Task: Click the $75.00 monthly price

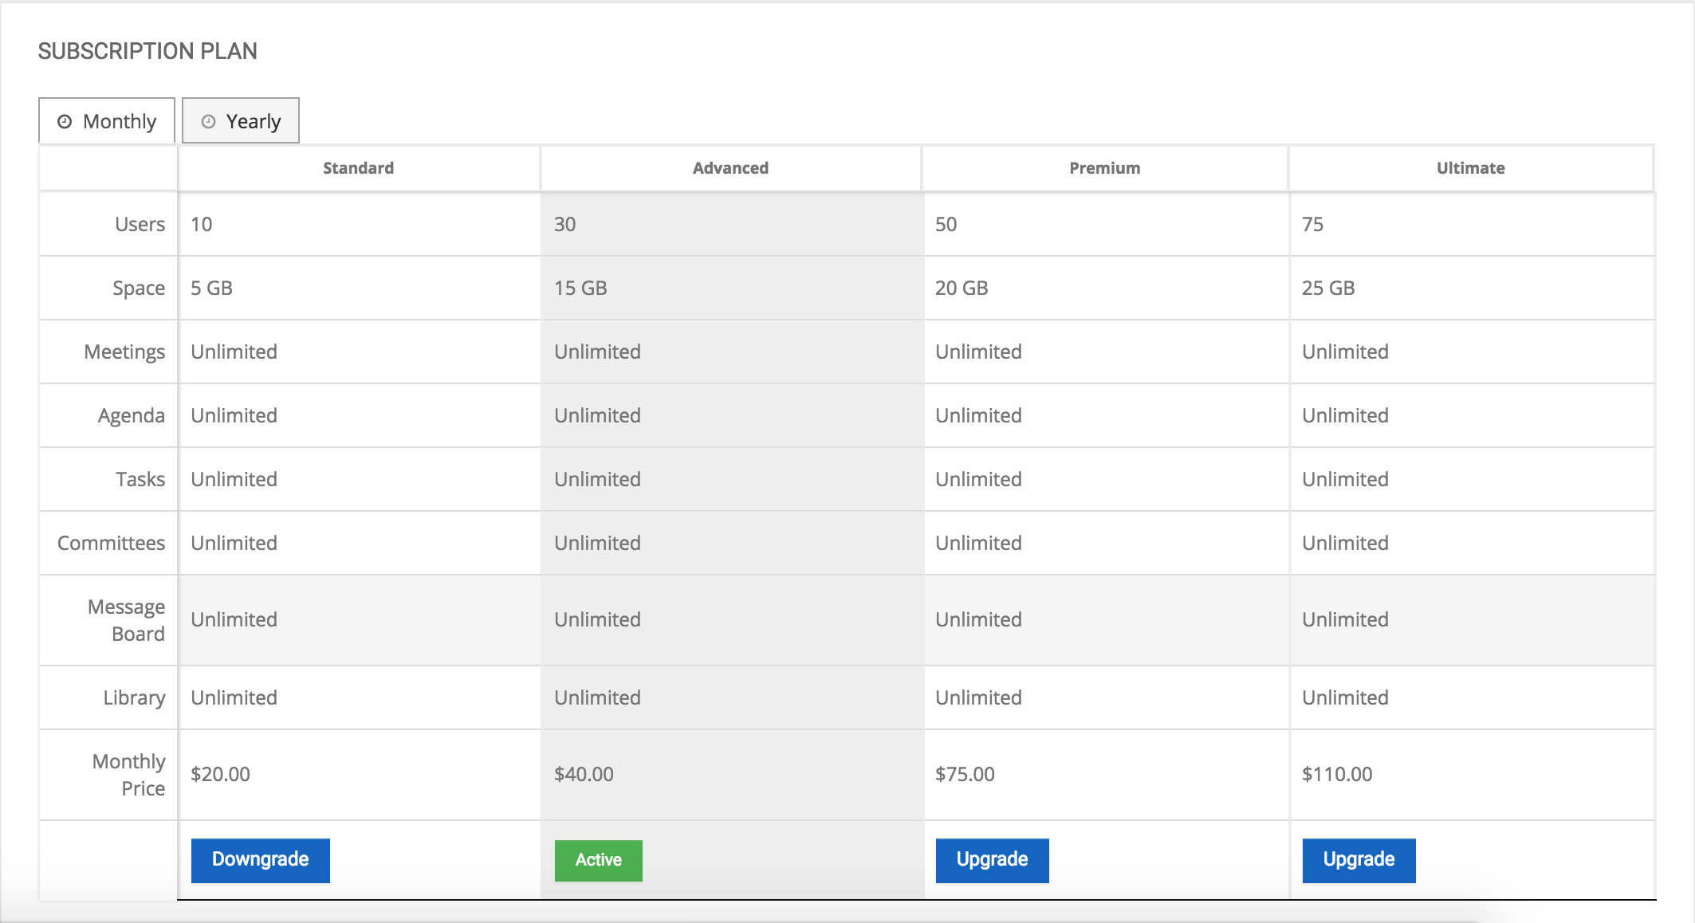Action: pyautogui.click(x=965, y=774)
